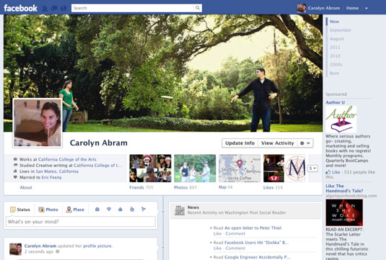This screenshot has height=260, width=386.
Task: Click the briefcase life event icon
Action: 97,209
